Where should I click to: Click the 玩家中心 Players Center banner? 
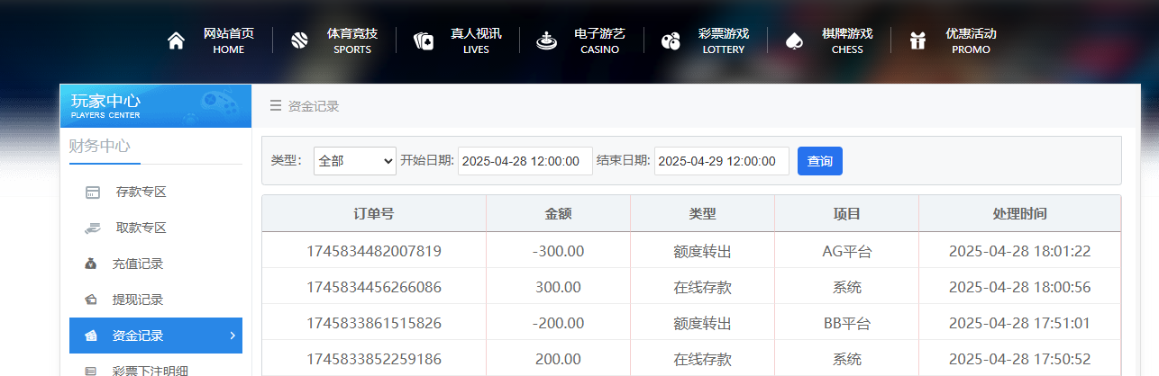[x=156, y=106]
